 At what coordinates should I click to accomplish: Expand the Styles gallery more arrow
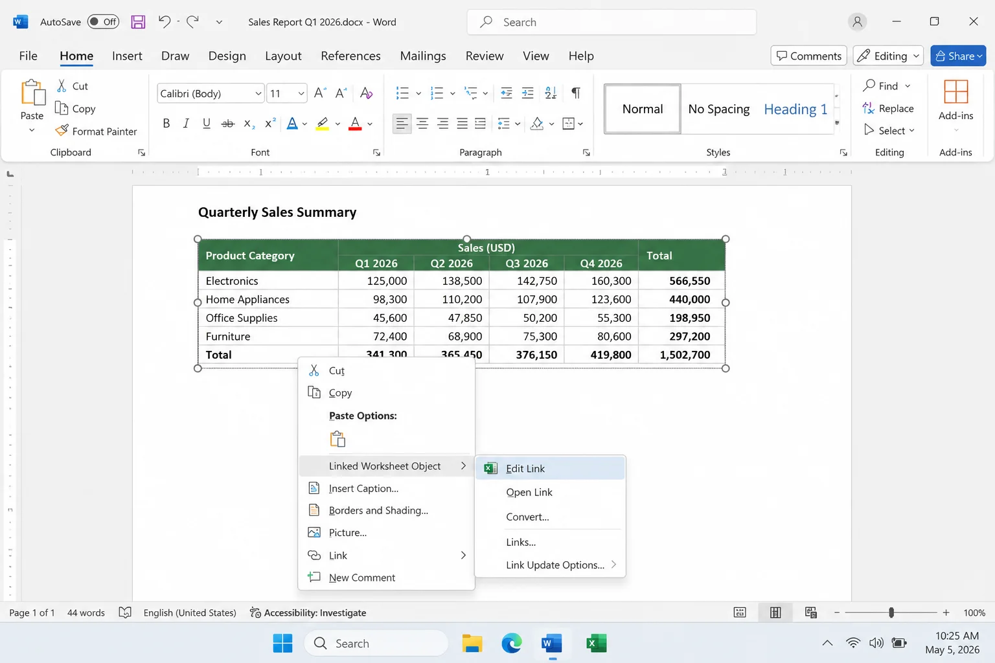point(837,122)
